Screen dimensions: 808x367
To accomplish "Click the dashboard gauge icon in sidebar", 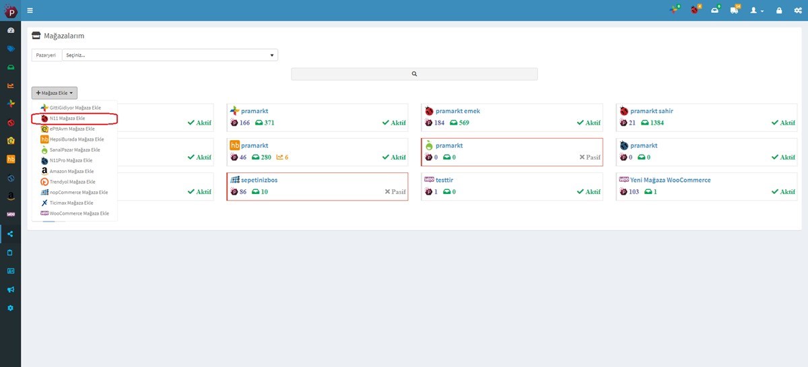I will pos(10,30).
